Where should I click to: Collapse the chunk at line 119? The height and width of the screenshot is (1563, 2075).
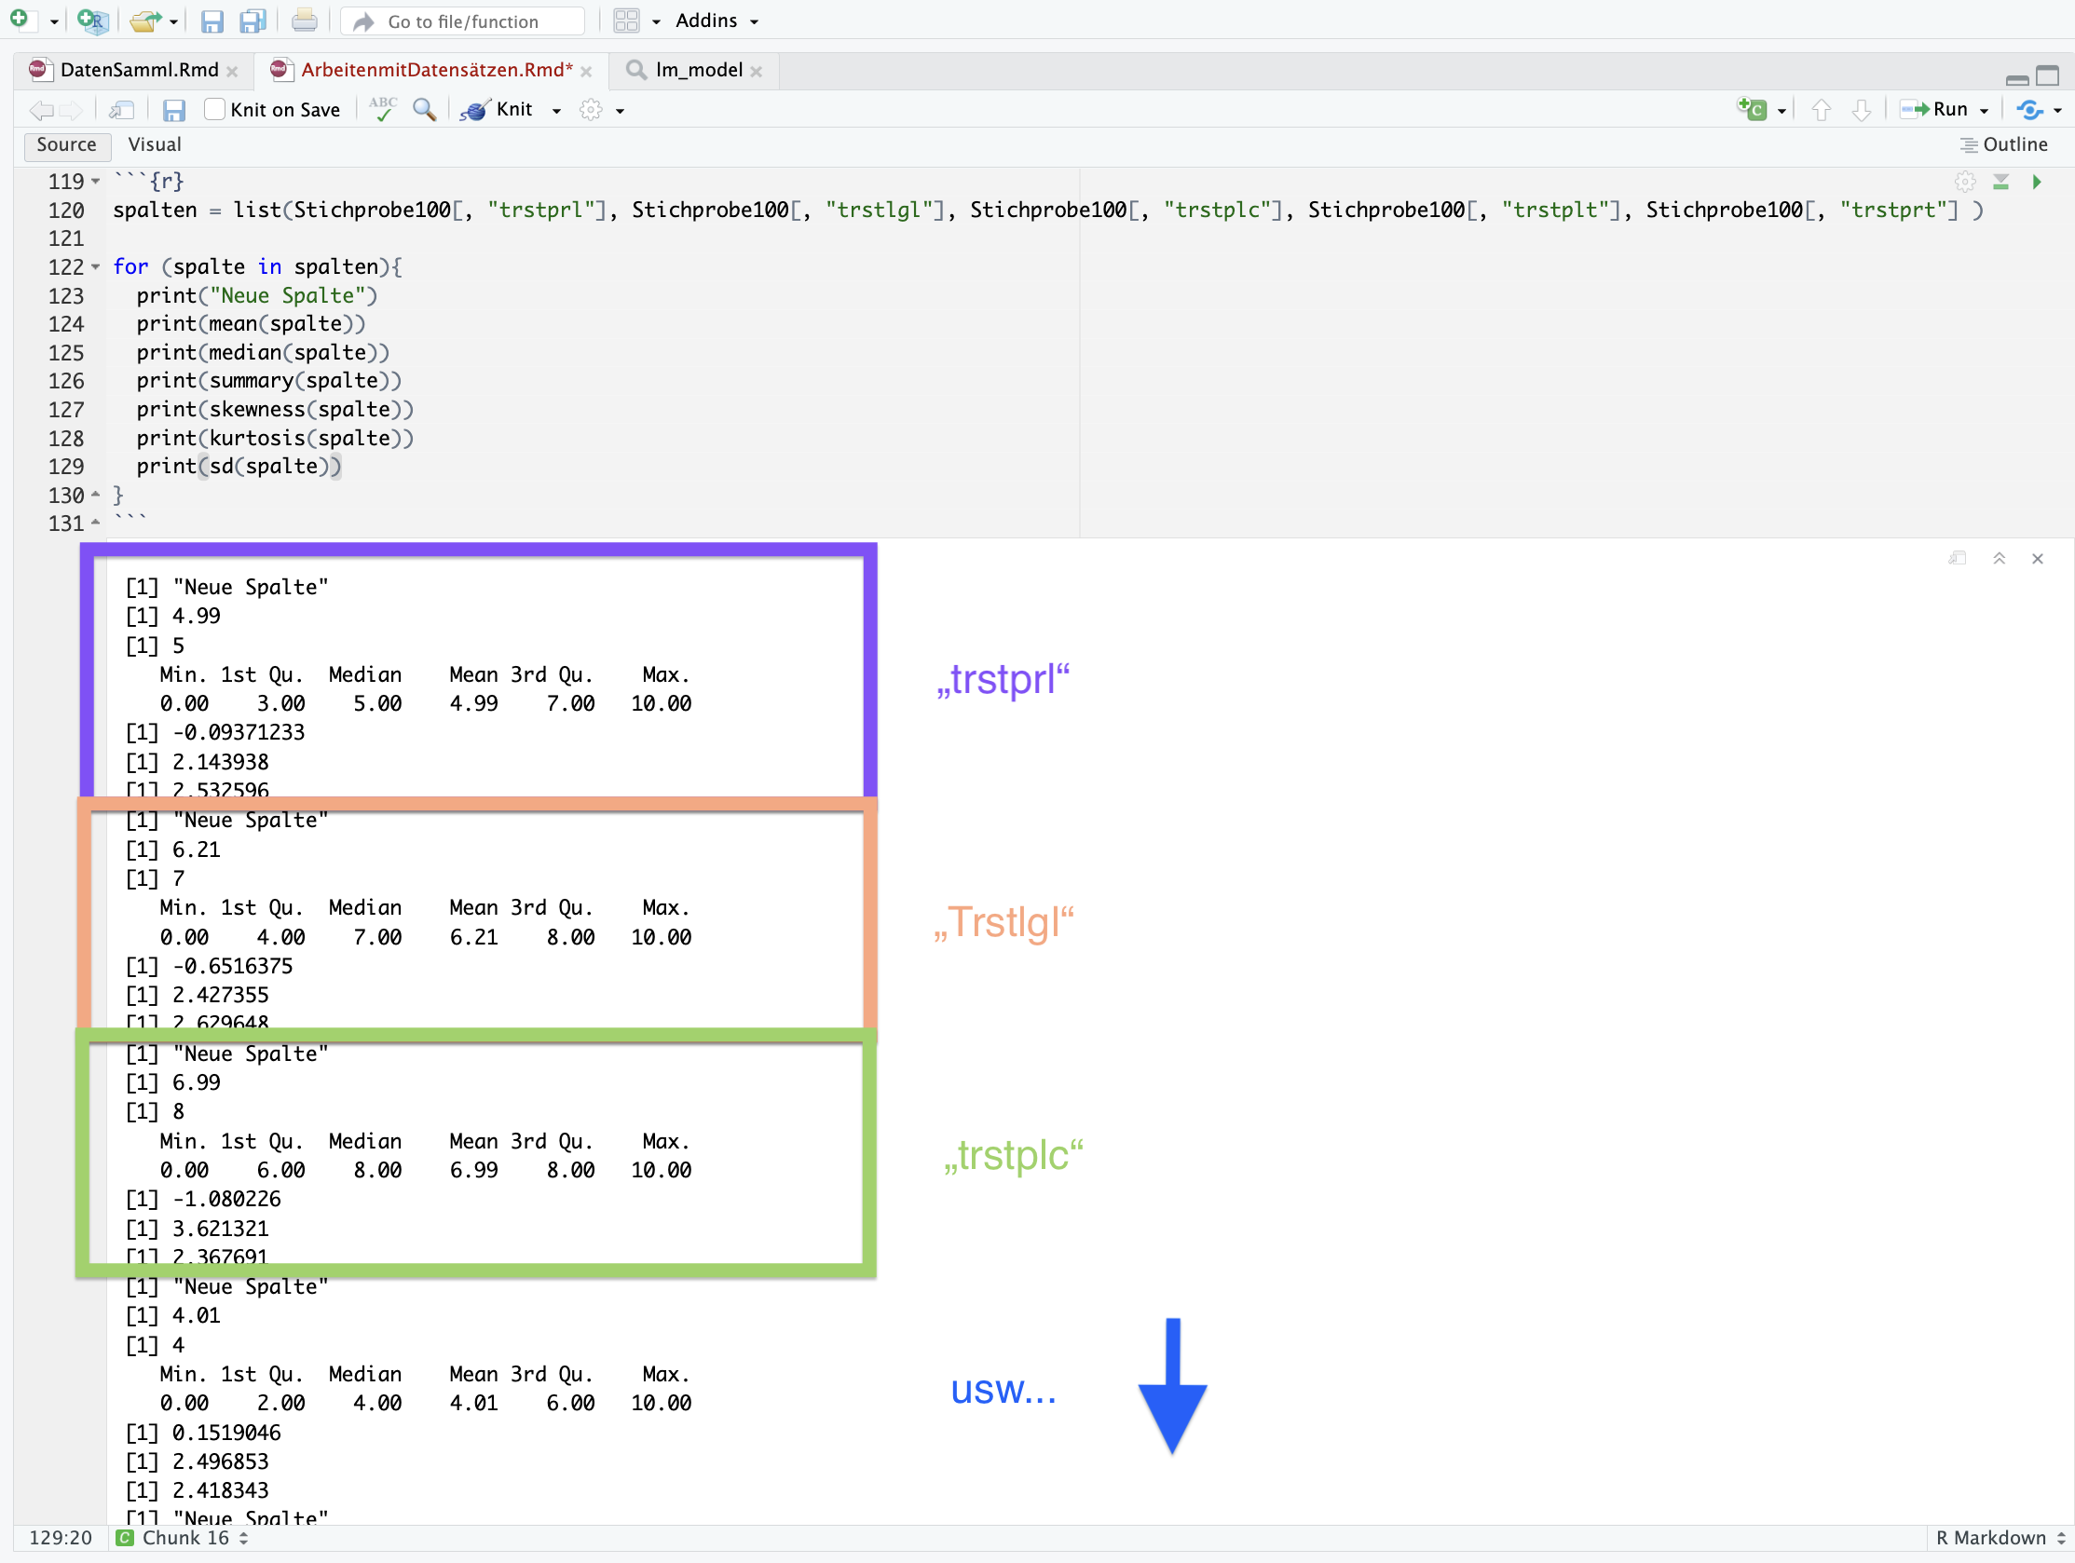tap(96, 181)
